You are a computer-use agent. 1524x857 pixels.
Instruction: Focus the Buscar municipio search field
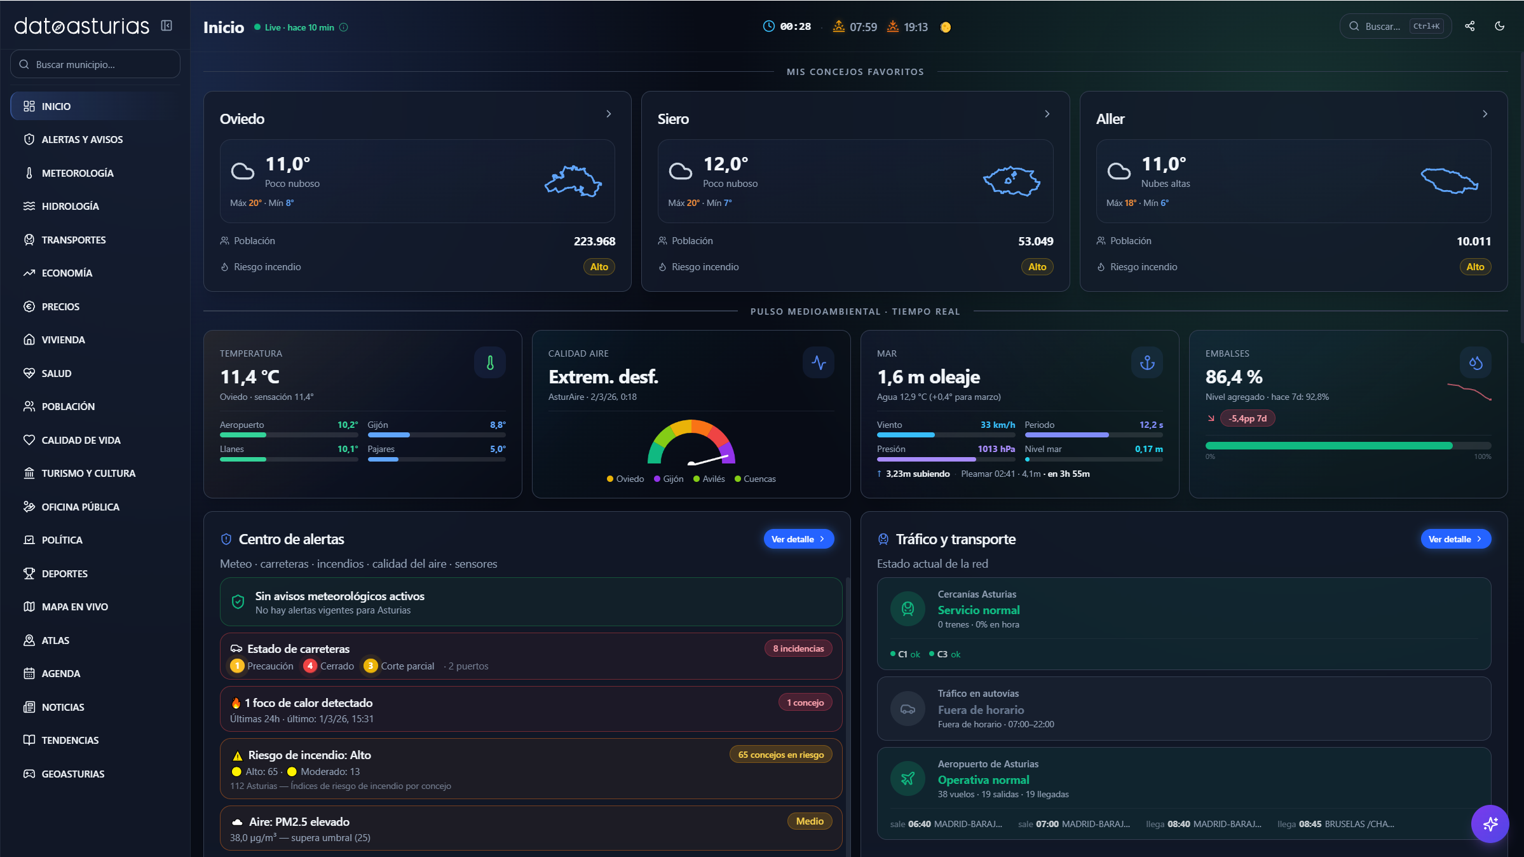point(95,64)
